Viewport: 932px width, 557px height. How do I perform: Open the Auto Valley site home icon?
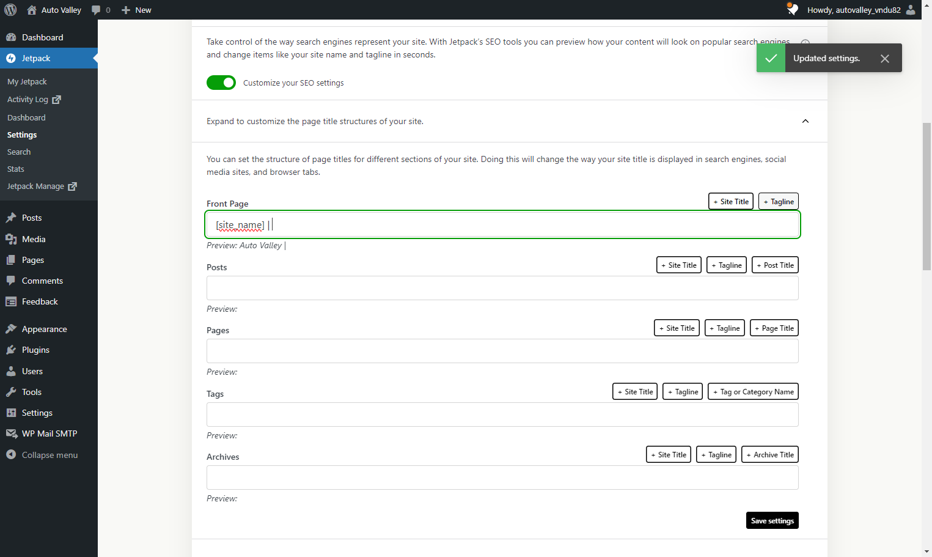click(x=32, y=10)
